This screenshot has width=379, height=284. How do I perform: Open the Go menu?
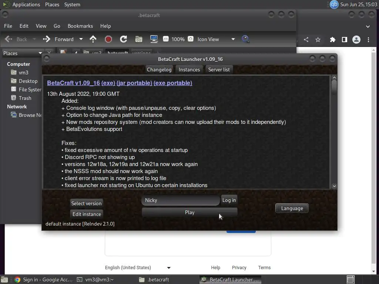click(57, 26)
